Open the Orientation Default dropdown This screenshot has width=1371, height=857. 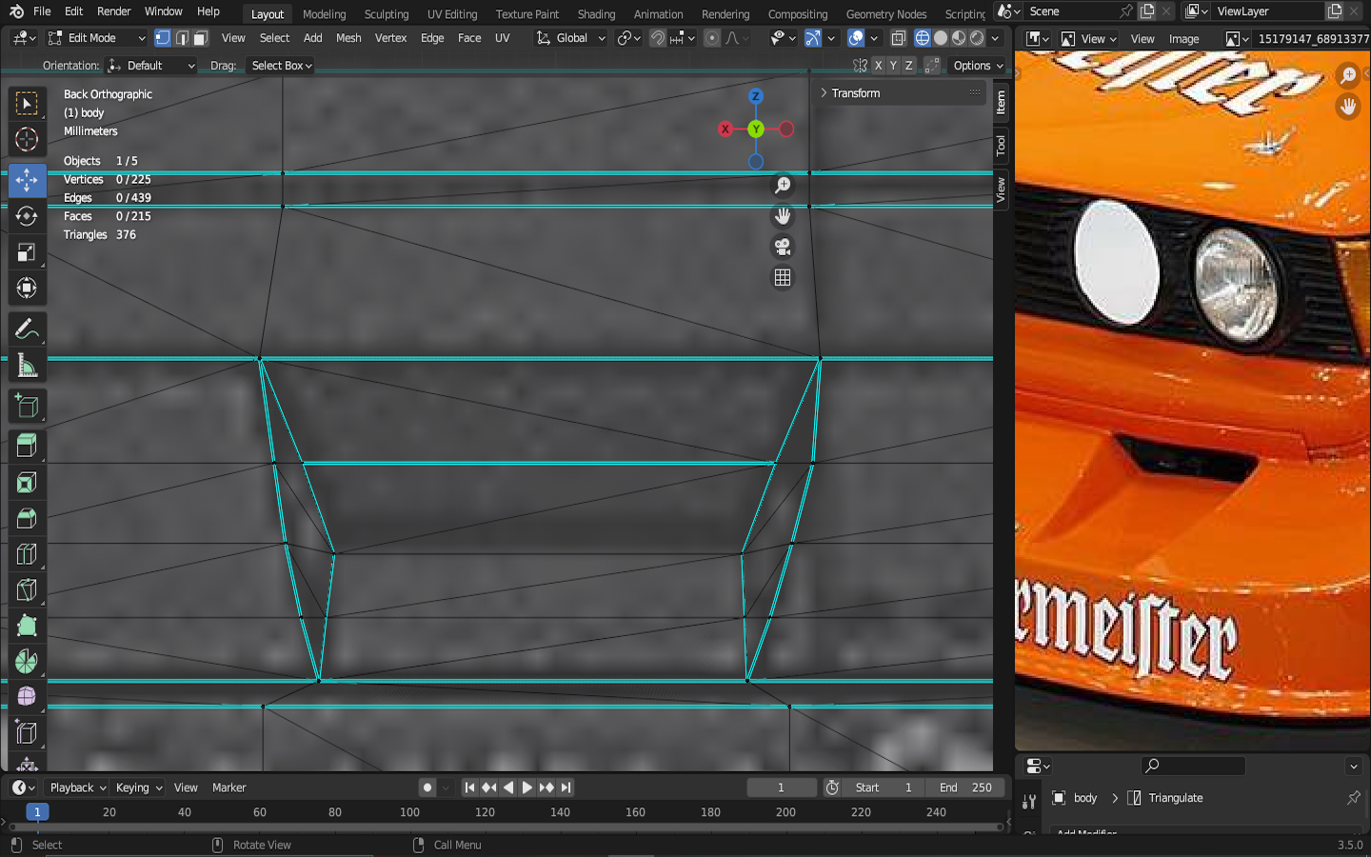151,66
